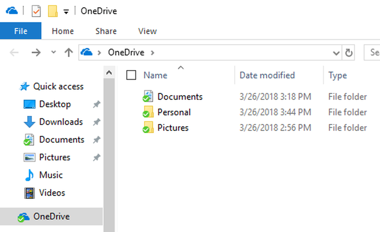Click the Videos film strip icon
The height and width of the screenshot is (232, 380).
pos(29,193)
